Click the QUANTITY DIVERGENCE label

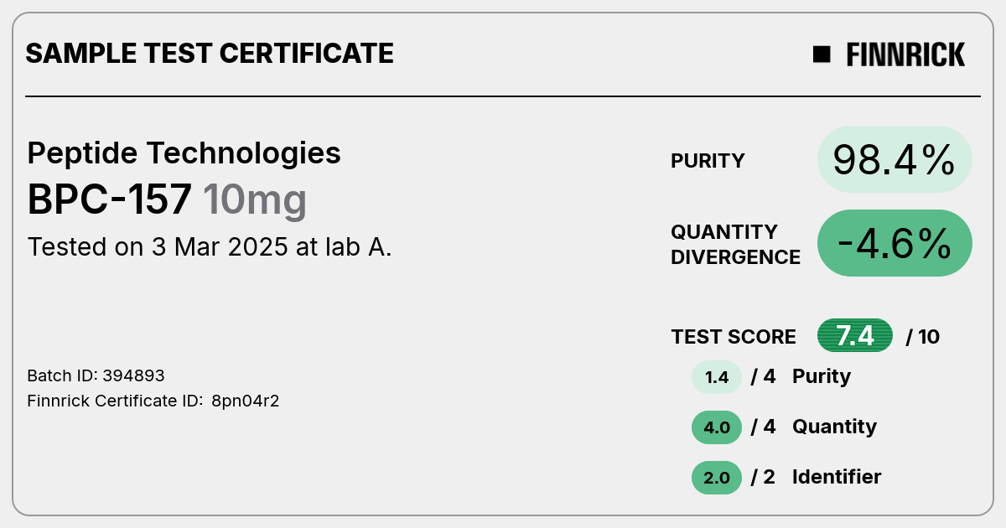tap(735, 244)
